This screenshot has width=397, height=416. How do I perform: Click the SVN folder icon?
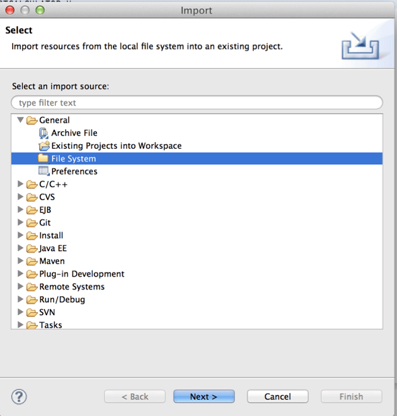(32, 312)
